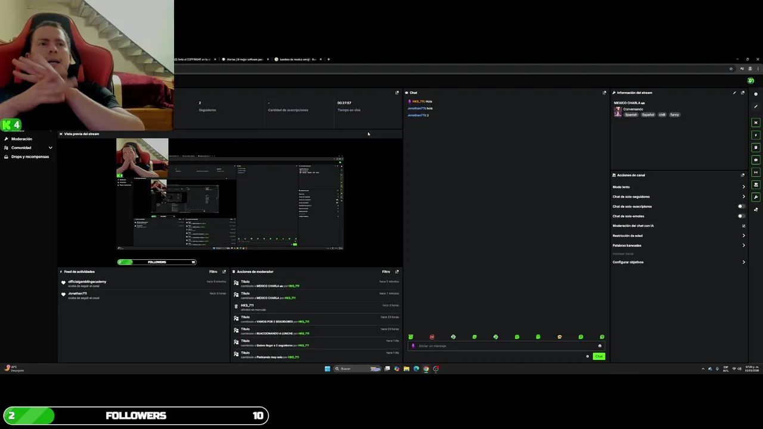Toggle moderator actions widget in right sidebar
The width and height of the screenshot is (763, 429).
[756, 185]
